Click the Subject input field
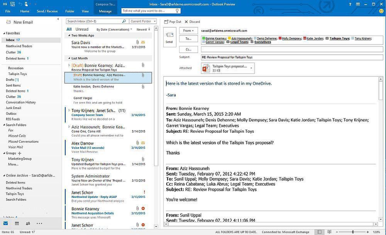The height and width of the screenshot is (235, 386). click(x=292, y=57)
